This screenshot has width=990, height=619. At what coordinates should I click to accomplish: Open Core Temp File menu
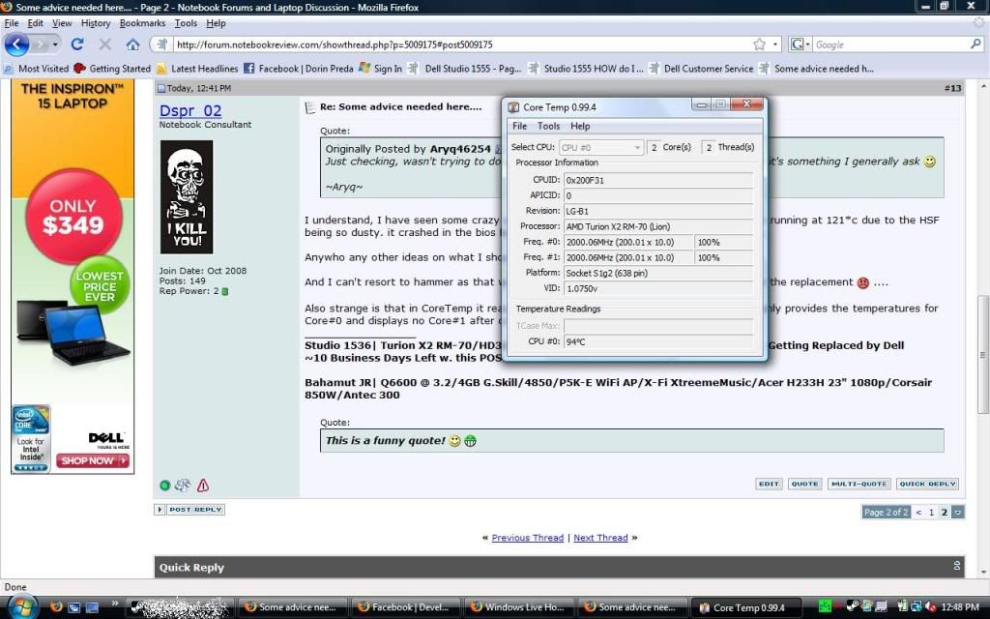[519, 127]
